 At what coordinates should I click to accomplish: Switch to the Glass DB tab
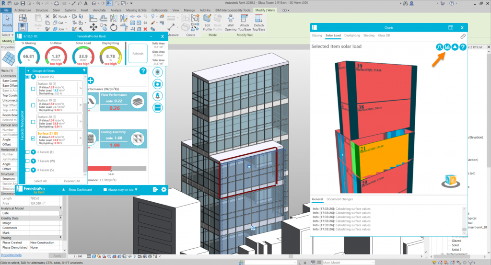[384, 35]
